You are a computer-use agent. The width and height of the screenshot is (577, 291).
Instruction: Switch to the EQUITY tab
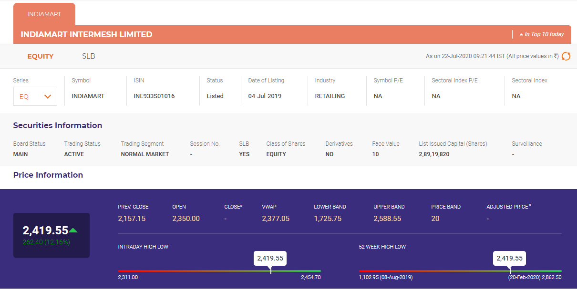click(x=41, y=56)
